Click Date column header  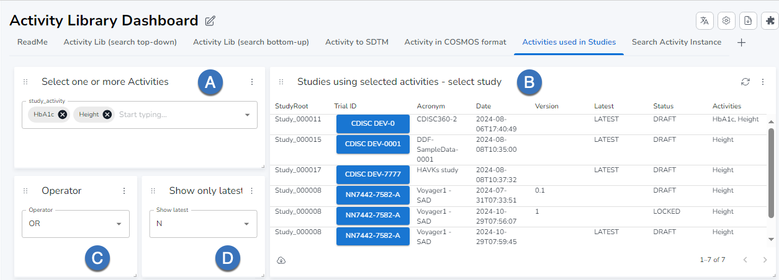click(x=484, y=107)
